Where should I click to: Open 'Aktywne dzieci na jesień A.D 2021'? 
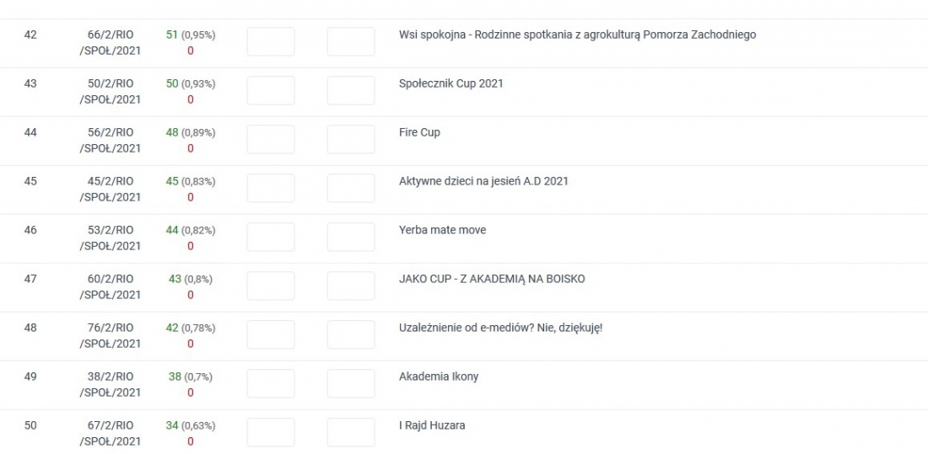(483, 181)
